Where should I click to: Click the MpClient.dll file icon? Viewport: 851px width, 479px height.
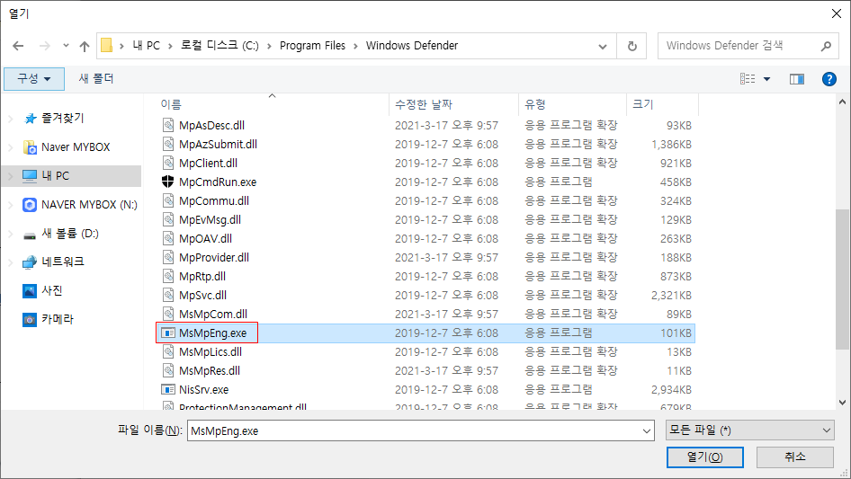click(x=168, y=163)
